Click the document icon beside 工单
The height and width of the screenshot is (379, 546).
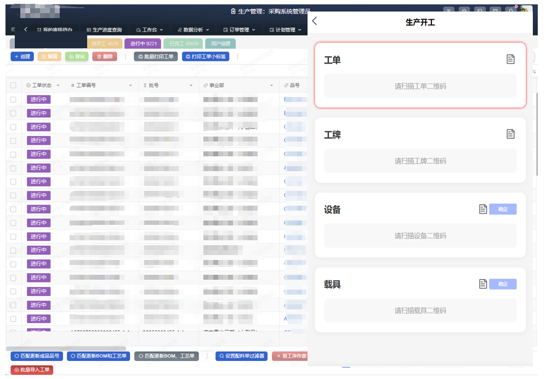[510, 59]
